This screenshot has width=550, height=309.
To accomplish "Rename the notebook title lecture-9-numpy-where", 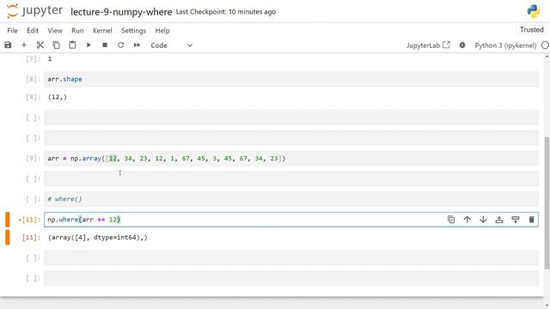I will (121, 12).
